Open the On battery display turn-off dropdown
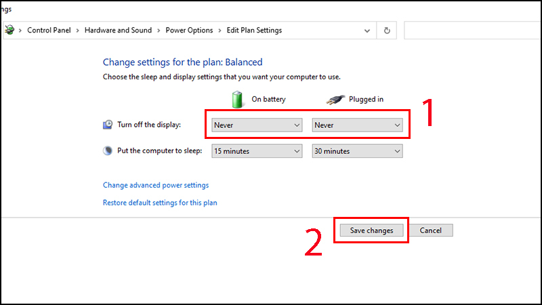The width and height of the screenshot is (542, 305). click(257, 125)
